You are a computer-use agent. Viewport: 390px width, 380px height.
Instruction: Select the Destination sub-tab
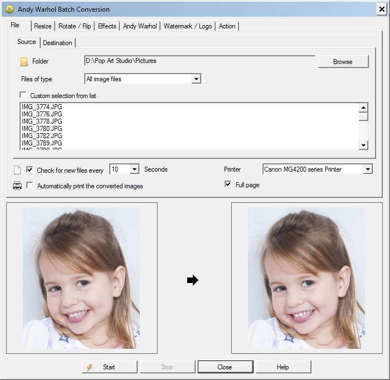point(57,43)
